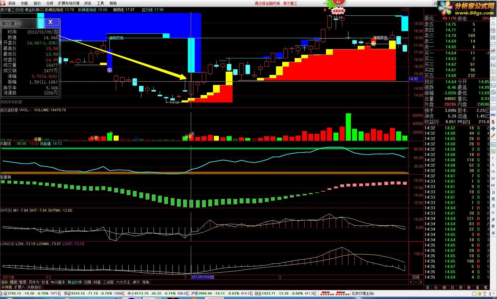Click the F12 trade icon
This screenshot has height=299, width=497.
pos(493,85)
